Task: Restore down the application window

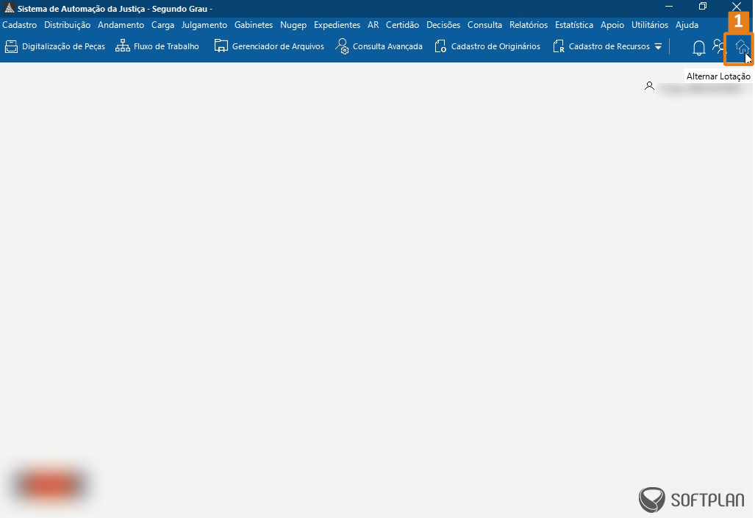Action: pos(703,7)
